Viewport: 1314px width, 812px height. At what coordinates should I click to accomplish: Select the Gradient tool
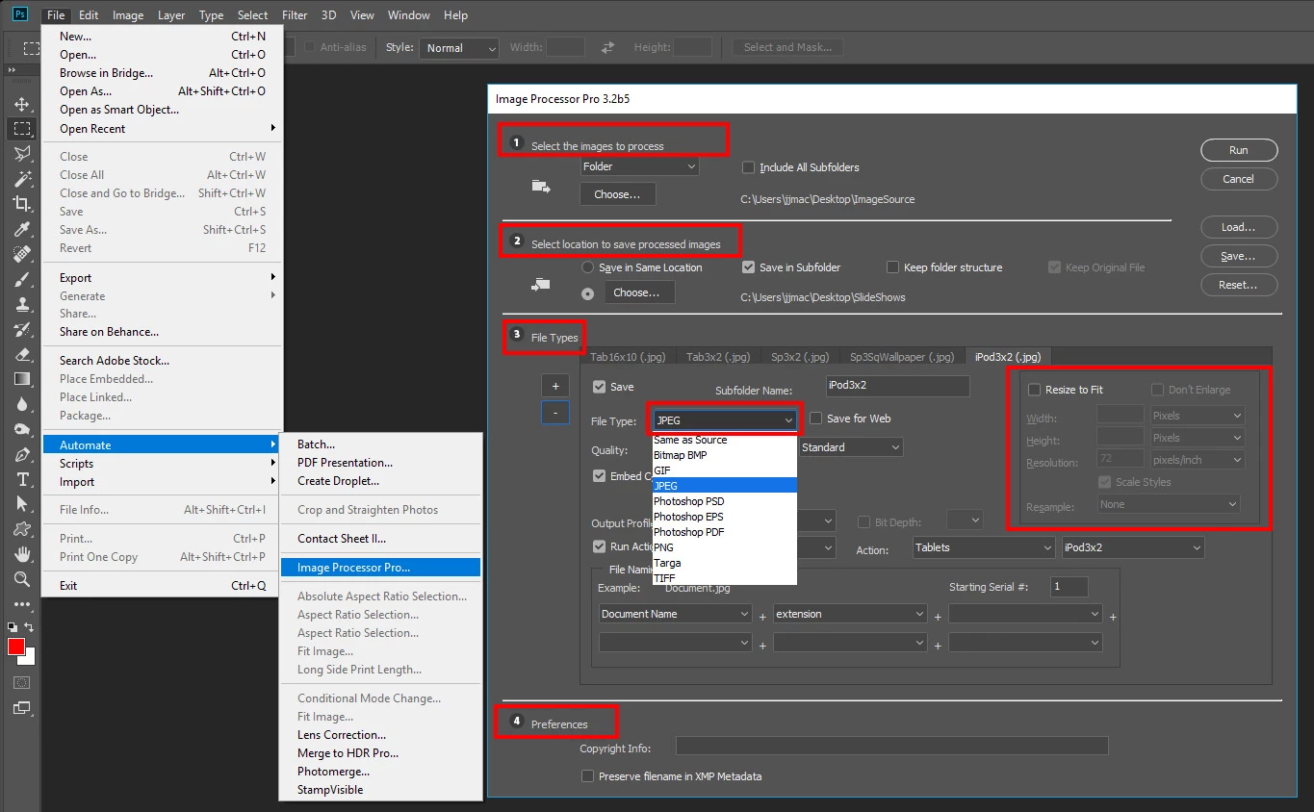(21, 379)
